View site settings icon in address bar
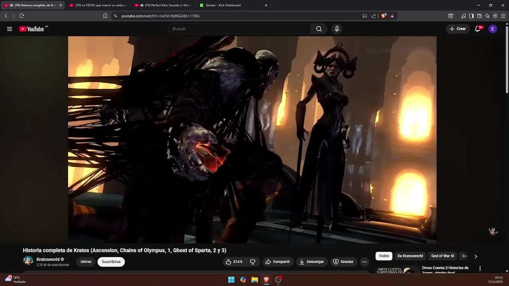509x286 pixels. pos(115,16)
